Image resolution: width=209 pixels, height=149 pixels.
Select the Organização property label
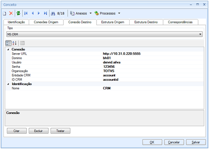[20, 71]
